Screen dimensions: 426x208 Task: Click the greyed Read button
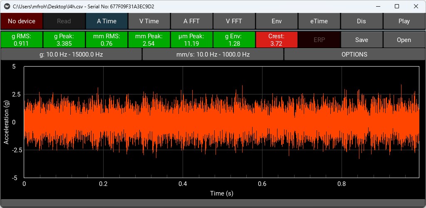coord(64,21)
